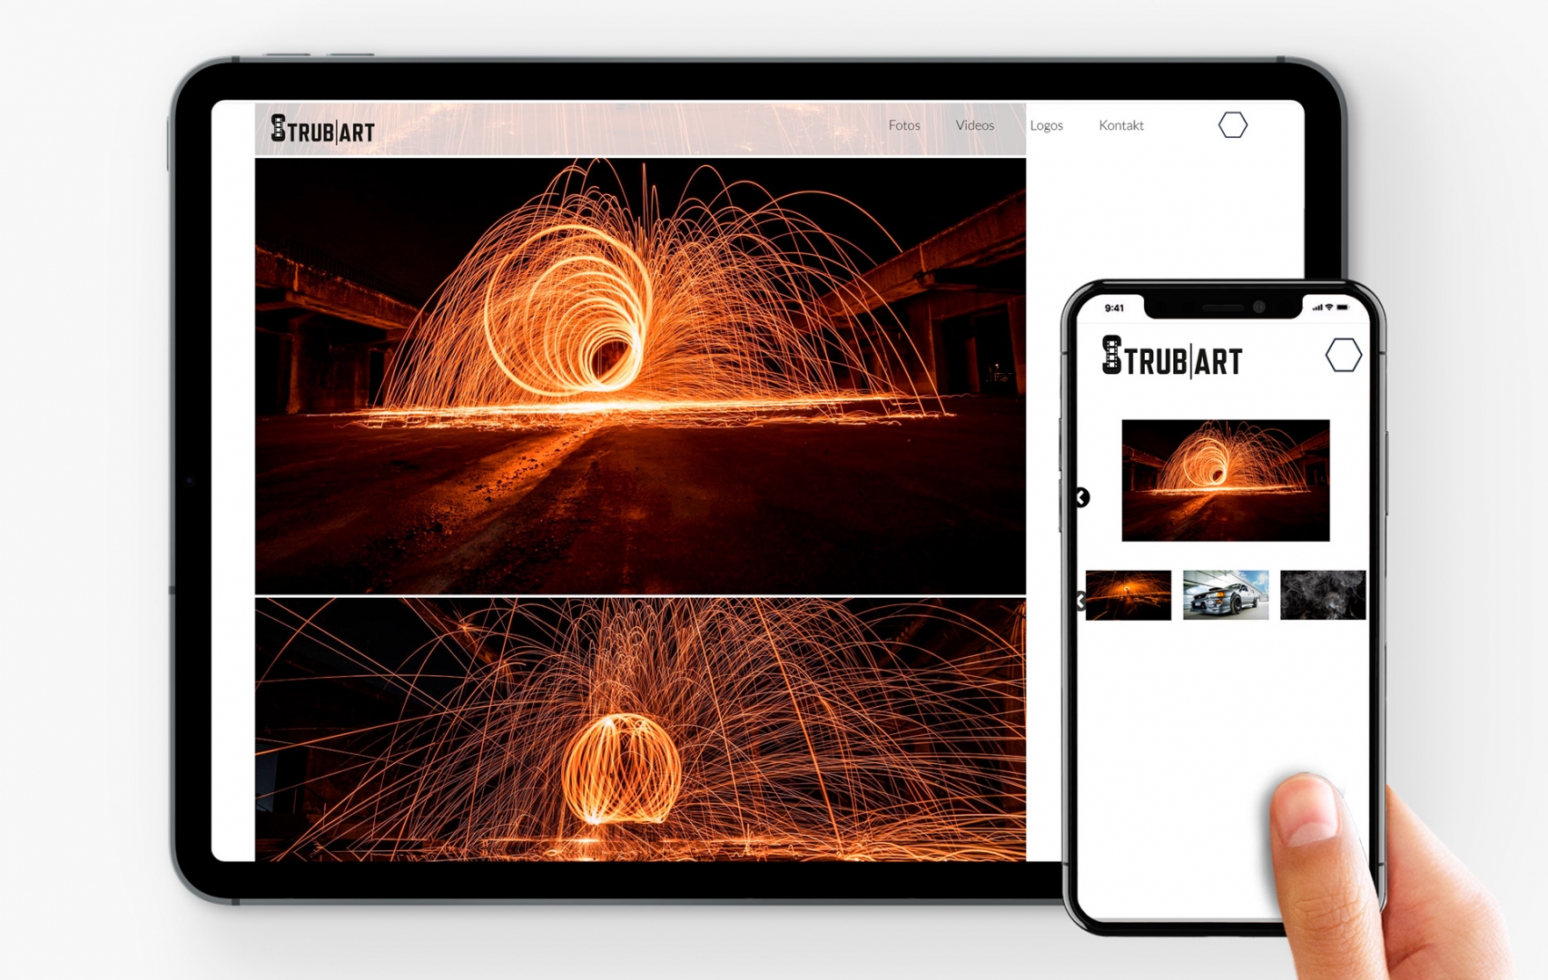Screen dimensions: 1548x980
Task: Select Logos in the navigation bar
Action: pos(1046,125)
